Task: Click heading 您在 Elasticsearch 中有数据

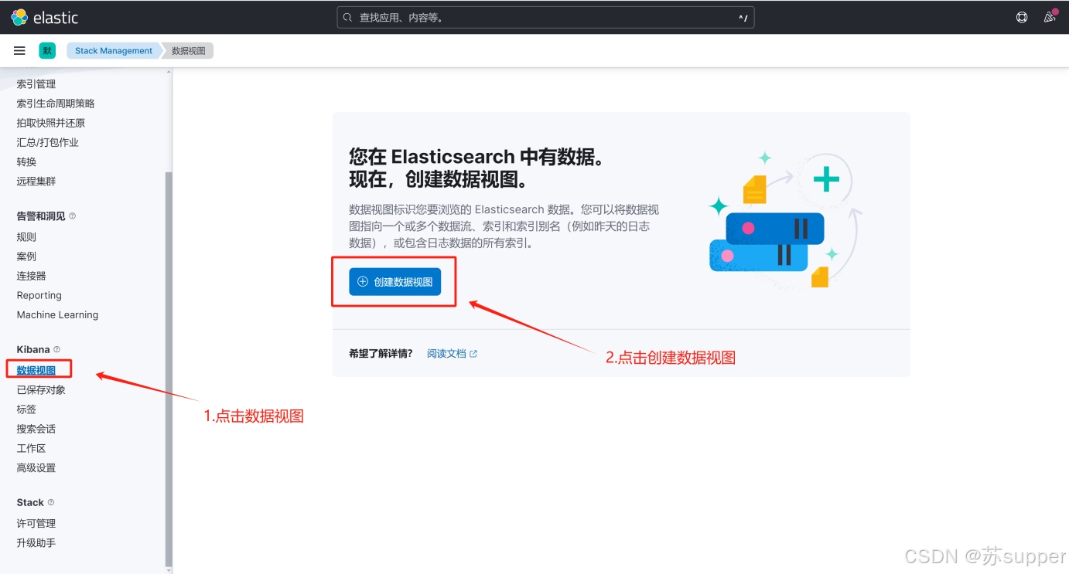Action: point(477,157)
